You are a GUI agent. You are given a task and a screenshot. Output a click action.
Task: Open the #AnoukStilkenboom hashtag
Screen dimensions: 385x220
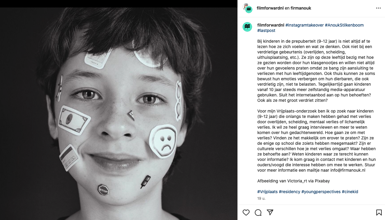344,25
